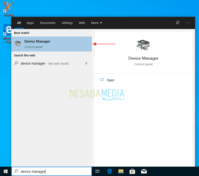Open the three-dot options menu
This screenshot has width=199, height=176.
point(188,23)
